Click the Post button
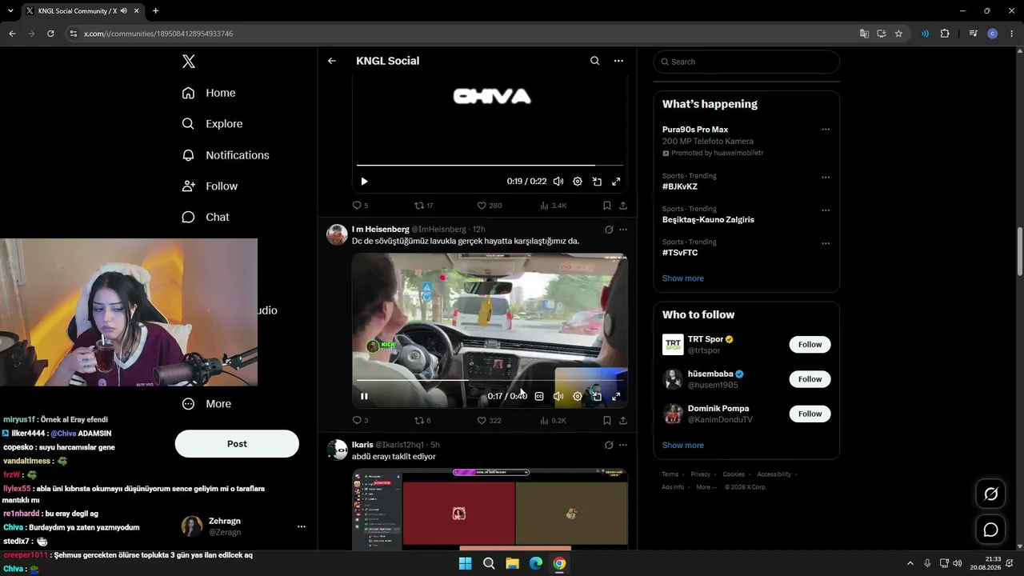Image resolution: width=1024 pixels, height=576 pixels. coord(237,444)
